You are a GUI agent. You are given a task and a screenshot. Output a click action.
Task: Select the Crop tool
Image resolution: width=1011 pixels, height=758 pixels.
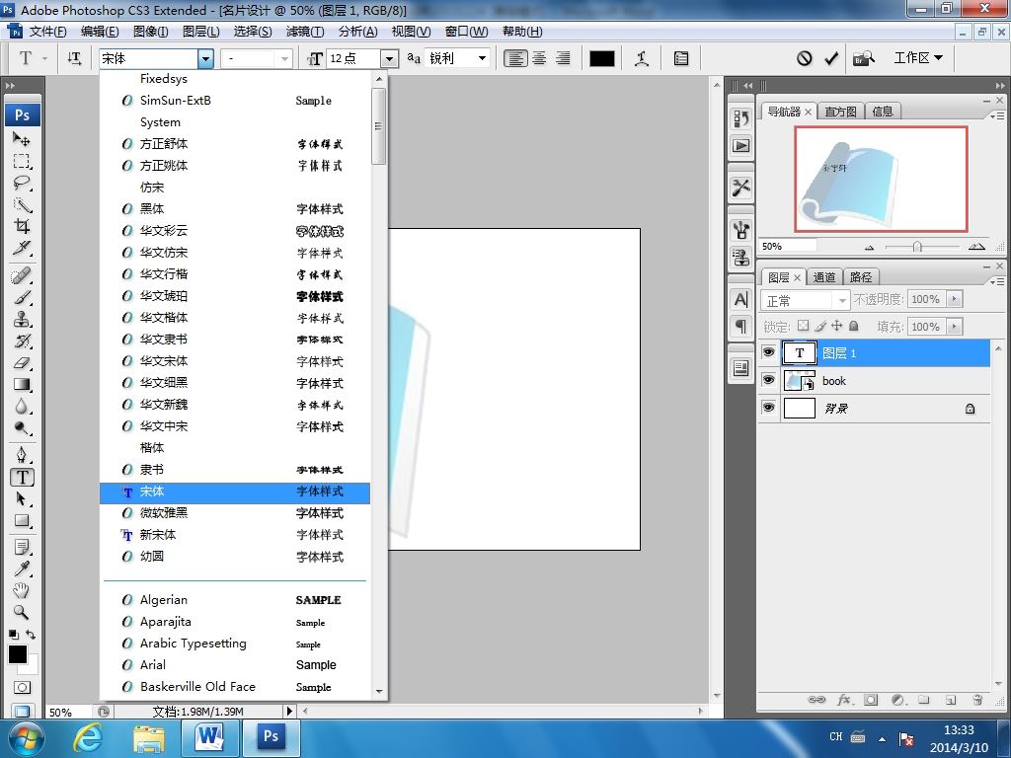[22, 226]
